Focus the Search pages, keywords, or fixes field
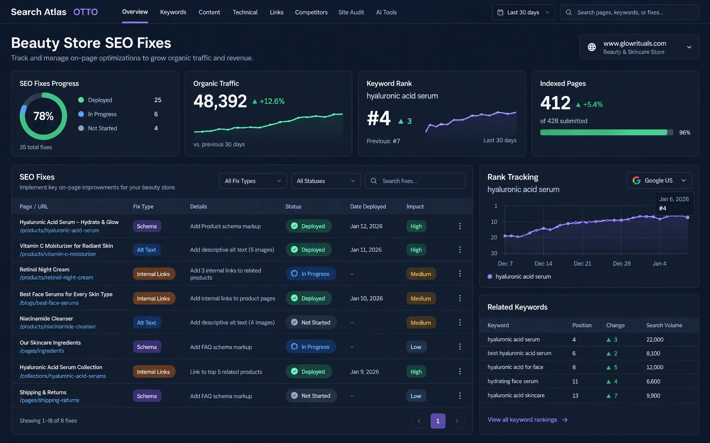 (x=630, y=12)
